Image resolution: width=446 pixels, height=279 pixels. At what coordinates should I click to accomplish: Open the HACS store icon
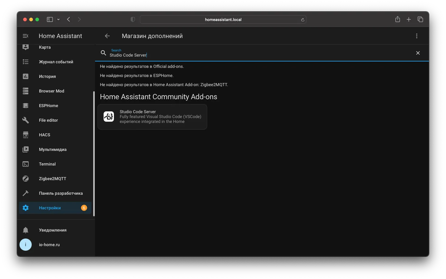coord(26,135)
